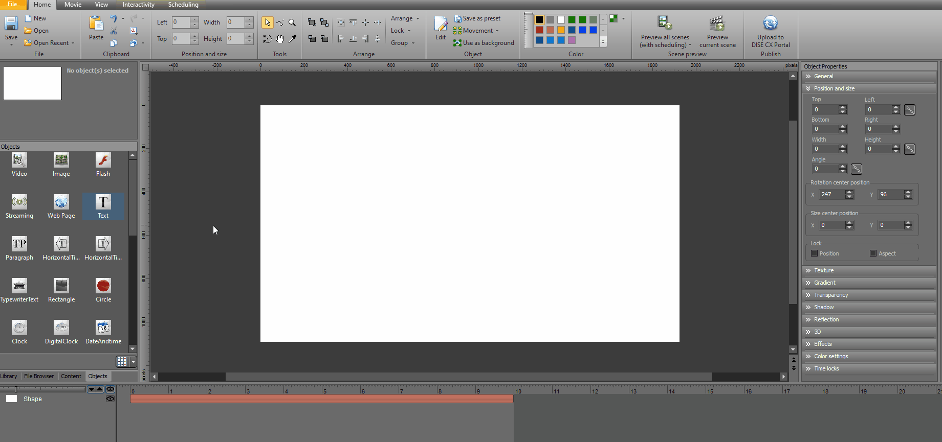Click the Shape timeline bar

pos(322,399)
